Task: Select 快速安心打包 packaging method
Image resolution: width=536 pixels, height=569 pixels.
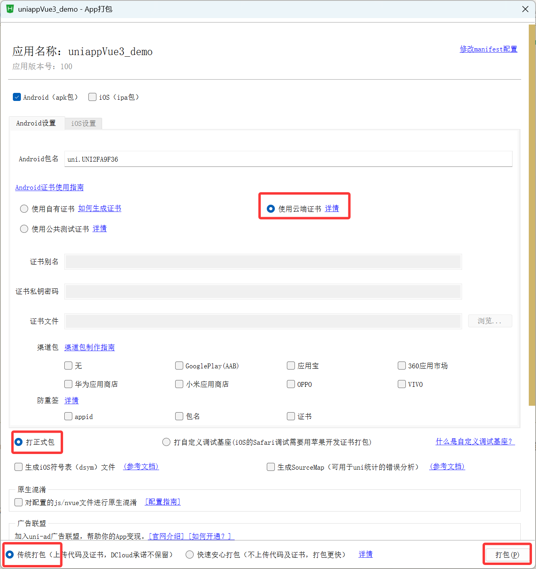Action: tap(189, 554)
